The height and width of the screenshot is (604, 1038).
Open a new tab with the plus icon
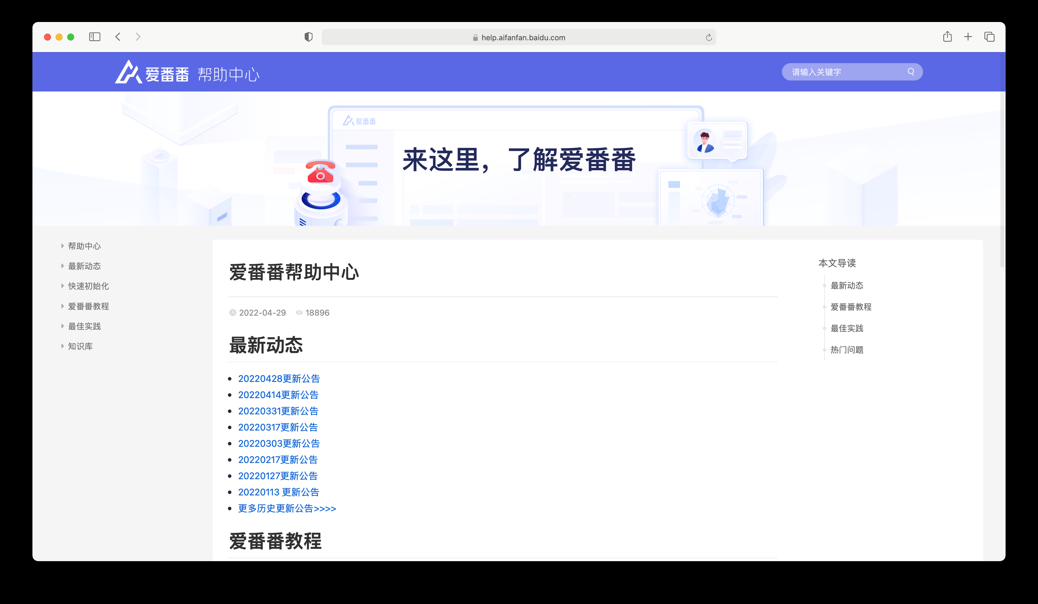[x=968, y=37]
